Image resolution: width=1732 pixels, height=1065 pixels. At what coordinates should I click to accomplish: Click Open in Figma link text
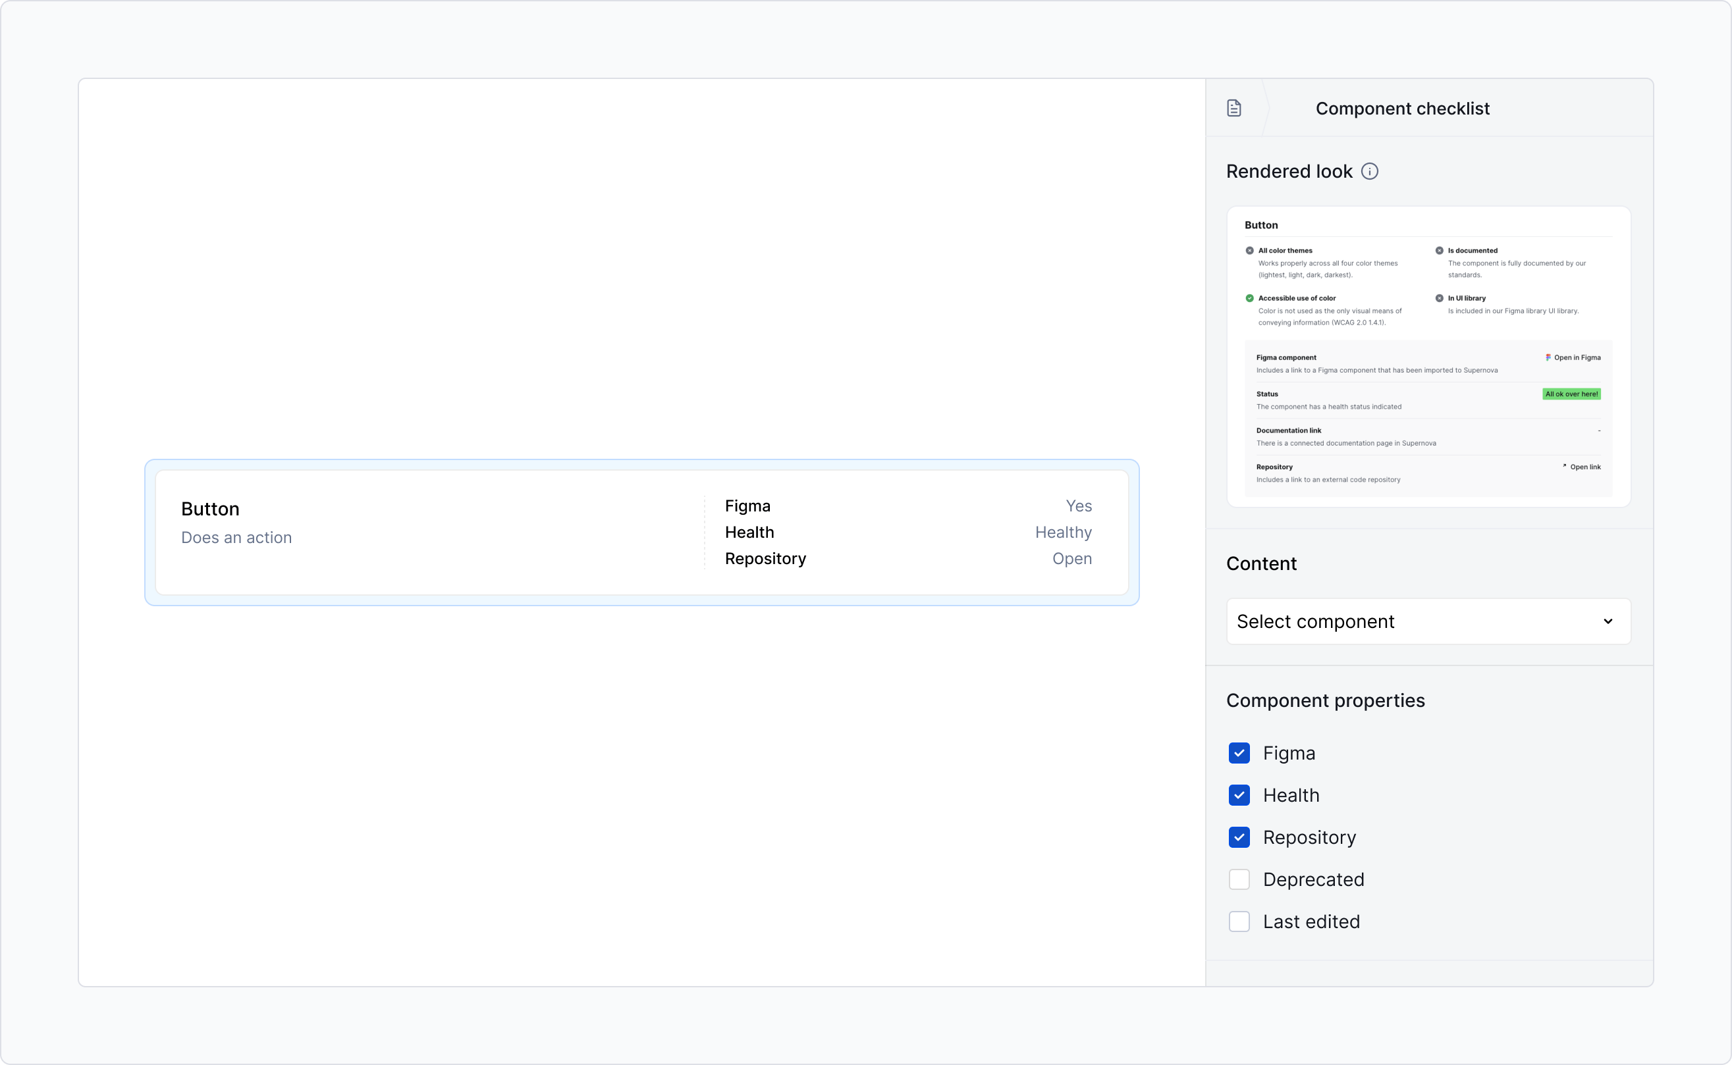1577,357
